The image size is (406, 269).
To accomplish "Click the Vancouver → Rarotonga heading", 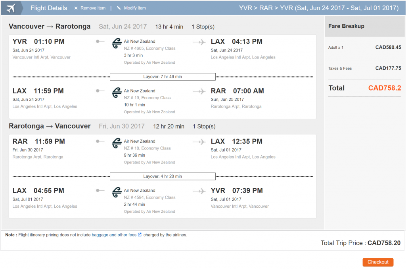I will pyautogui.click(x=50, y=27).
